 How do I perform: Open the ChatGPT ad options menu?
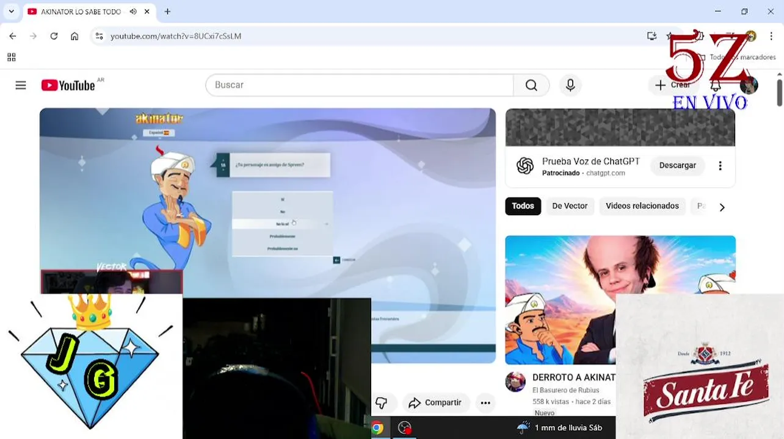point(720,165)
